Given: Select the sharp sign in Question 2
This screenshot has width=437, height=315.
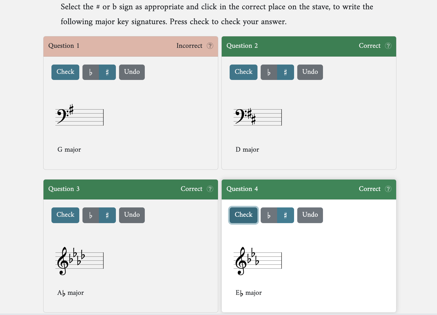Looking at the screenshot, I should pyautogui.click(x=286, y=72).
